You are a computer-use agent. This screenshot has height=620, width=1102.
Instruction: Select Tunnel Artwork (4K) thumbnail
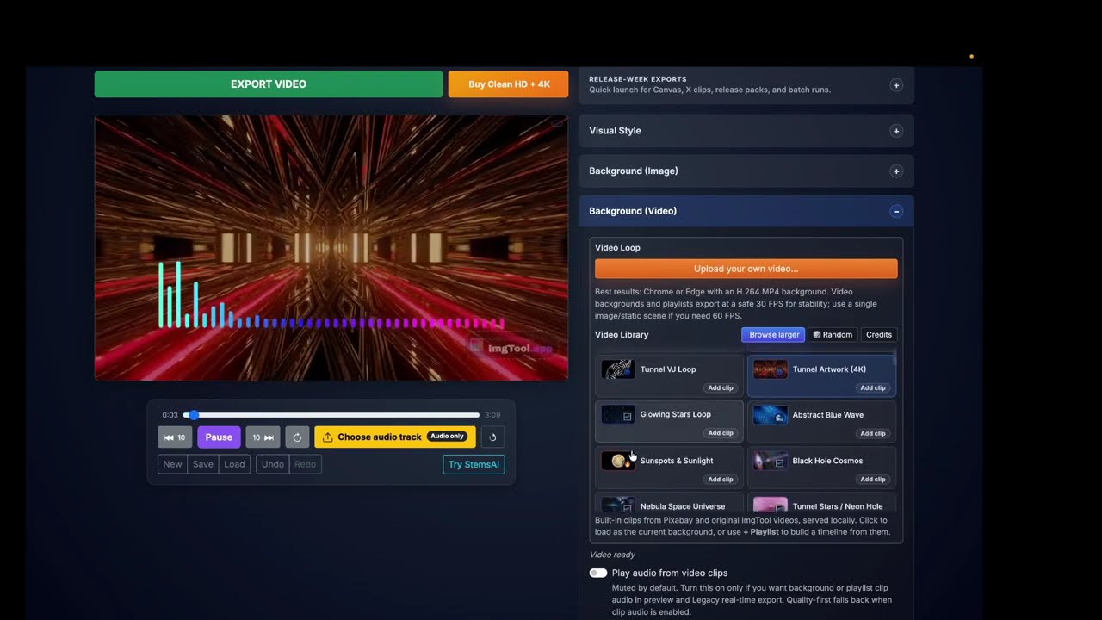[771, 369]
